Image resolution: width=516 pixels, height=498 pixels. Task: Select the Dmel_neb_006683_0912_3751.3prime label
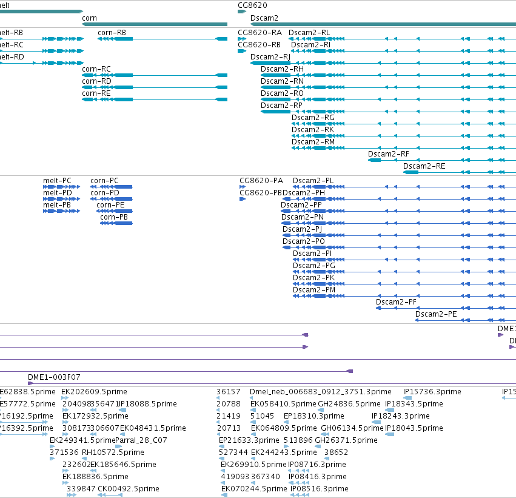click(x=321, y=392)
